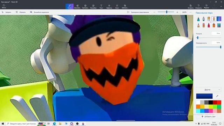Open File Explorer from the taskbar
The image size is (224, 126).
(60, 124)
